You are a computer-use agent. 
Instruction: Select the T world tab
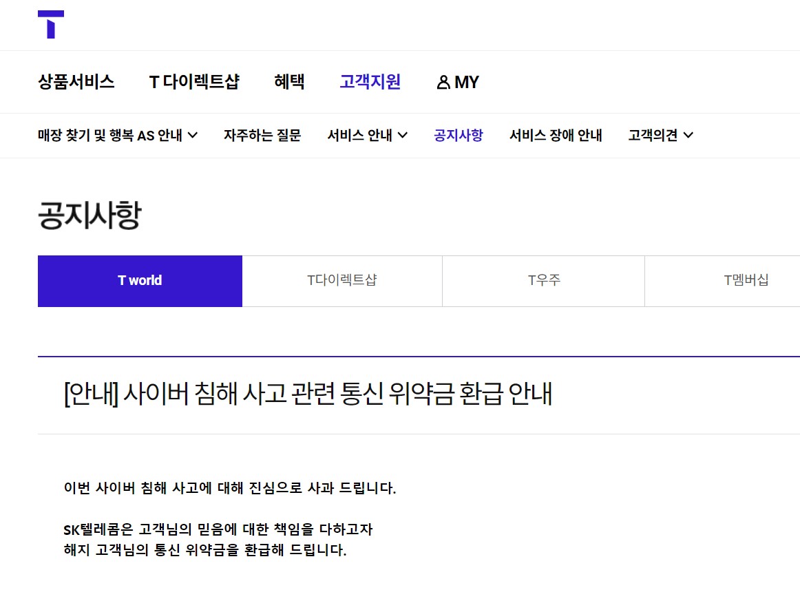click(x=140, y=281)
